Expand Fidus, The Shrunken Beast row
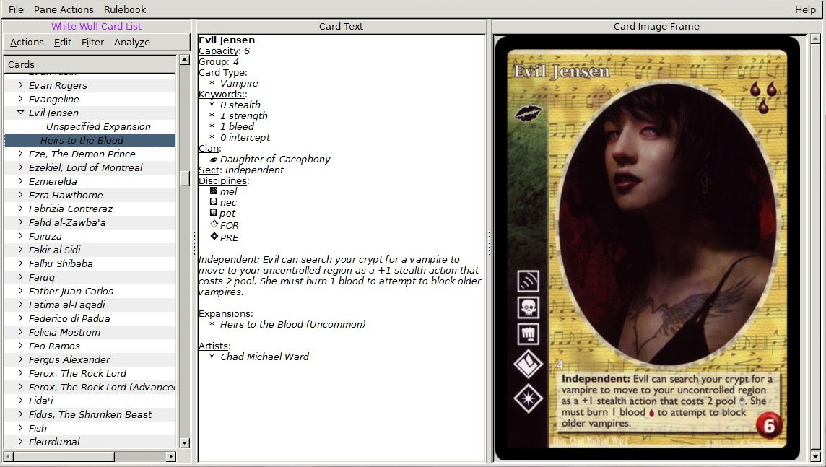Viewport: 826px width, 467px height. (20, 414)
